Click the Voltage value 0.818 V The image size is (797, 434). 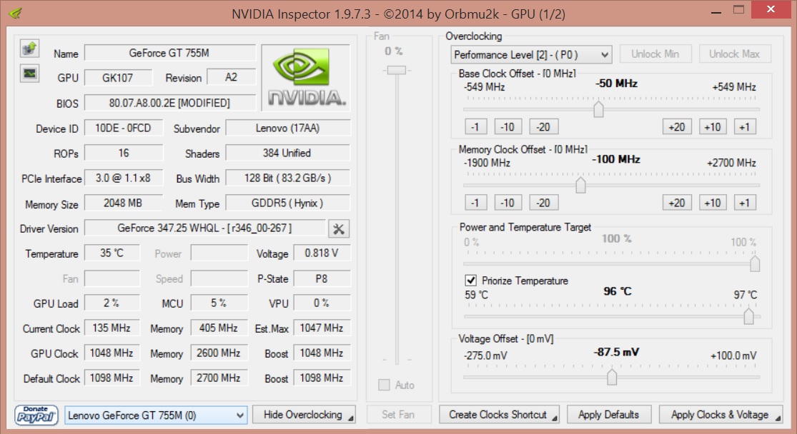322,253
